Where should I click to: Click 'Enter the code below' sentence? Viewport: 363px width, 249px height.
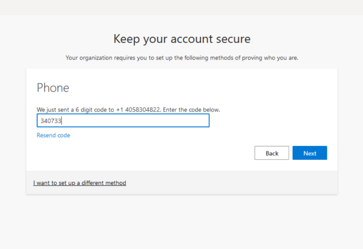tap(198, 110)
